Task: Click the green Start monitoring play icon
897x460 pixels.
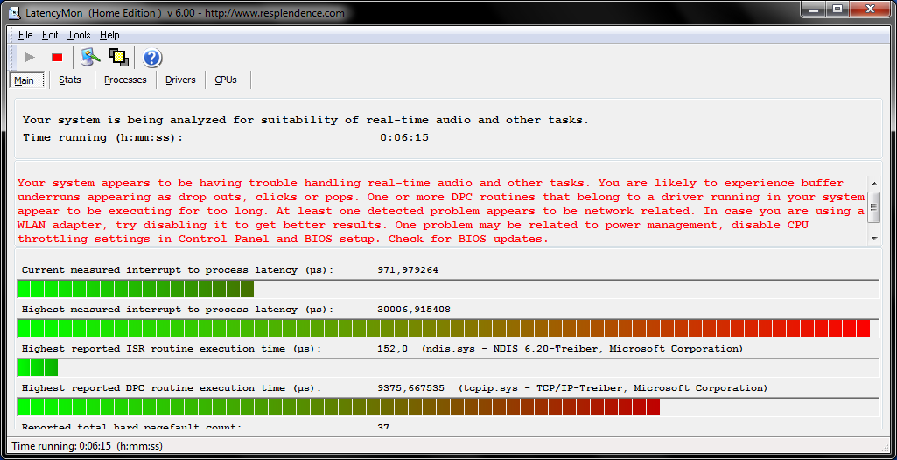Action: [30, 57]
